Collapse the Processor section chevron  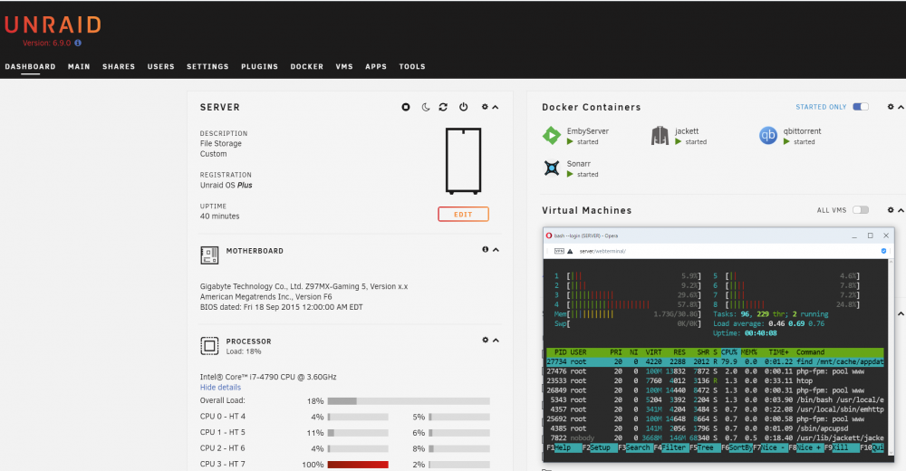tap(496, 341)
